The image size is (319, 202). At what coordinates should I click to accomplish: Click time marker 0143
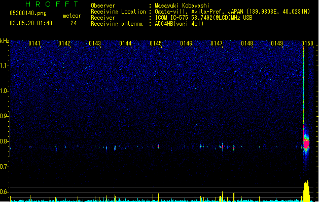95,43
